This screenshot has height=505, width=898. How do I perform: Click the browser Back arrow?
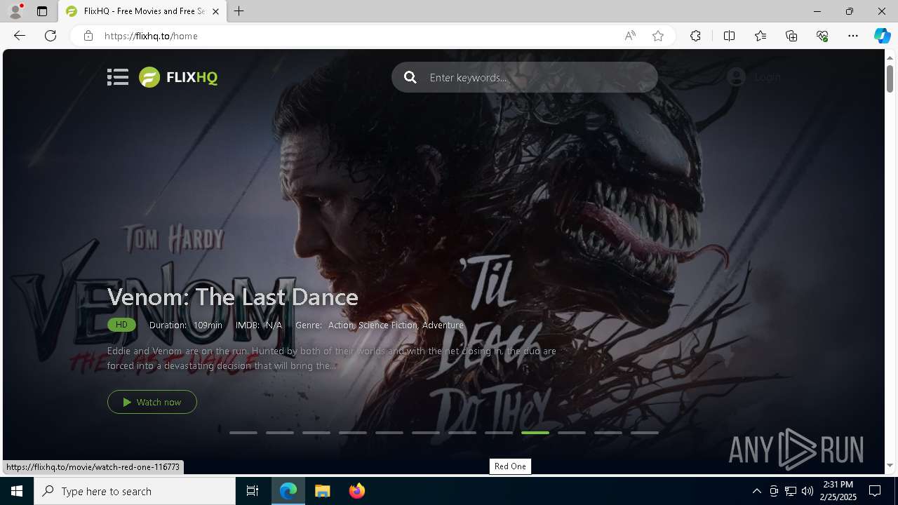click(20, 36)
